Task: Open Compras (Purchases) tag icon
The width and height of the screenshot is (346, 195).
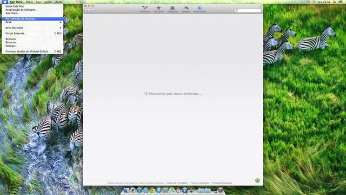Action: (186, 9)
